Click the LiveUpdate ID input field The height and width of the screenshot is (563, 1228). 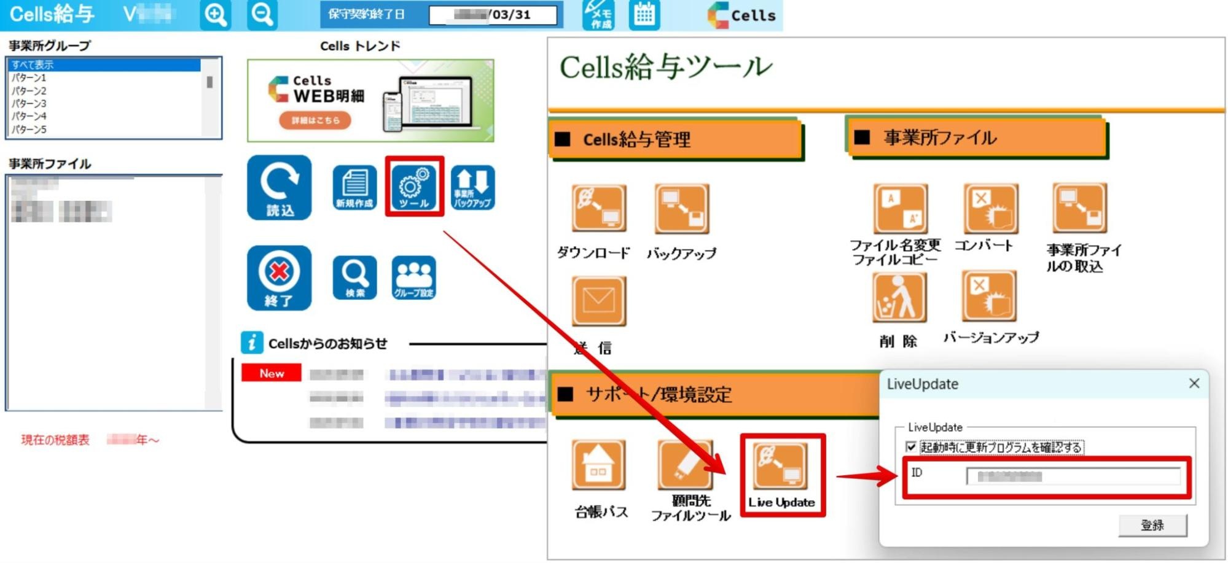[1073, 476]
